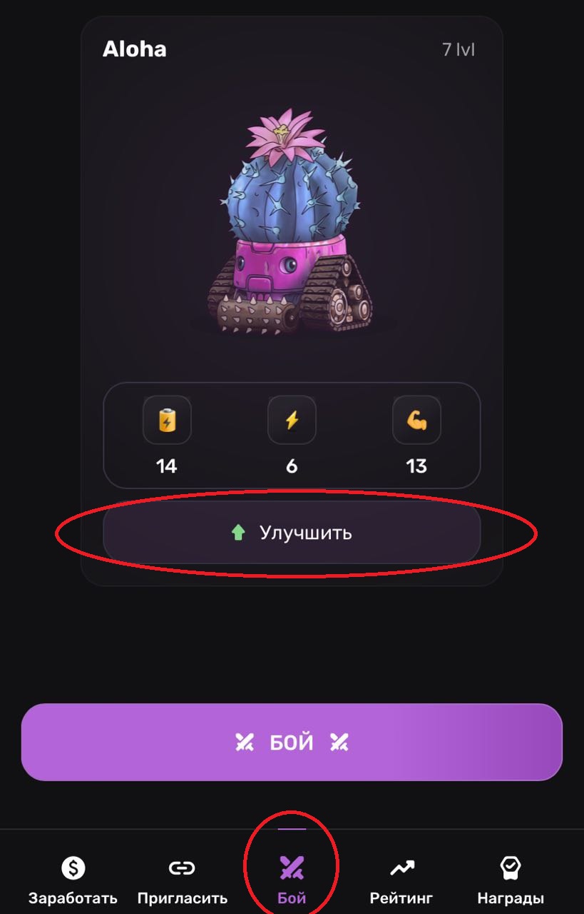Click the left swords icon on БОЙ button
The height and width of the screenshot is (914, 584).
pos(245,743)
